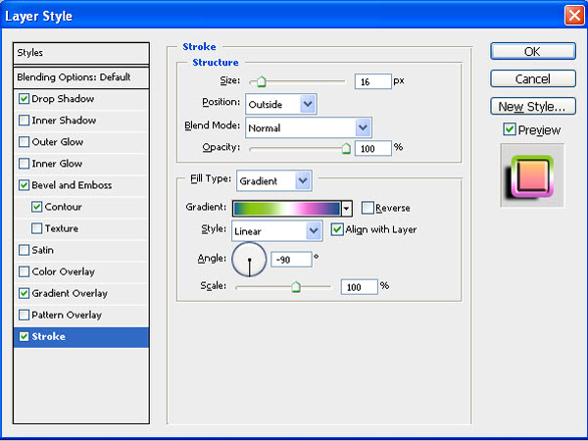Enable the Inner Shadow effect

(24, 121)
